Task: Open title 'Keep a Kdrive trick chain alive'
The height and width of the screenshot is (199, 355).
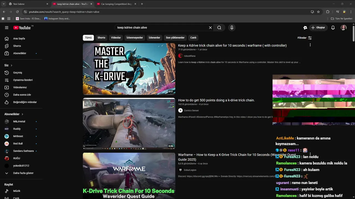Action: pyautogui.click(x=232, y=46)
